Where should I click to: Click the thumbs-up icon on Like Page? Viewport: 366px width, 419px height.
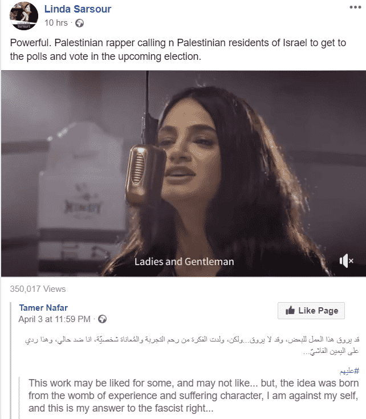(x=290, y=310)
